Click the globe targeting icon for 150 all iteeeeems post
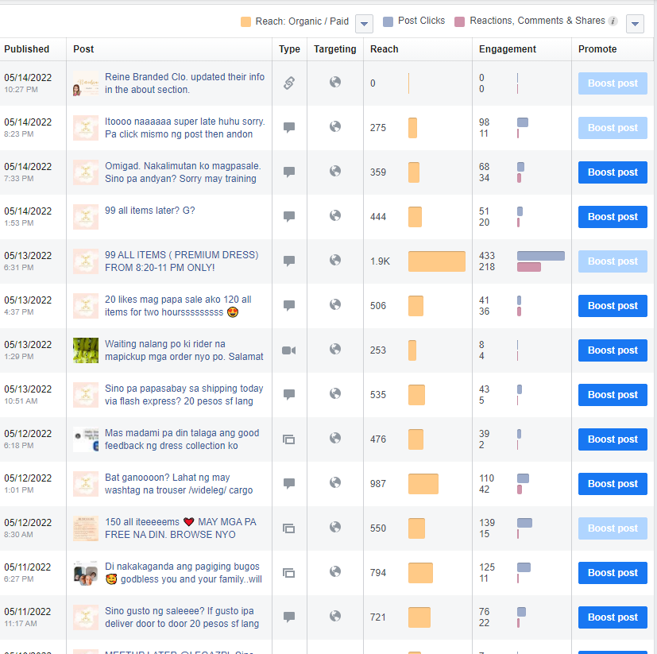 pos(335,527)
